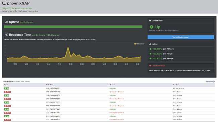The height and width of the screenshot is (122, 218).
Task: Click the Up badge with 807 hrs duration
Action: [x=6, y=89]
